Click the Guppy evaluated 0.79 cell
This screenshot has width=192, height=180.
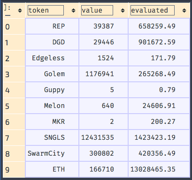(x=159, y=90)
